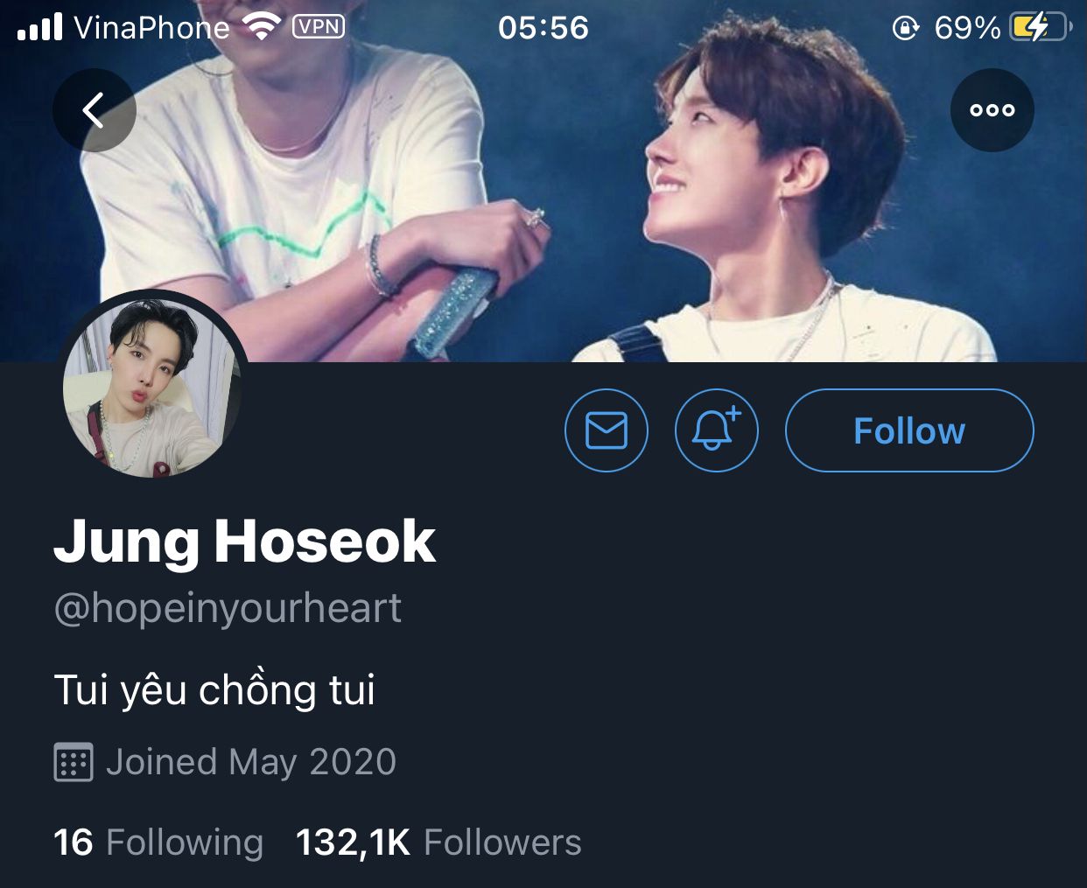1087x888 pixels.
Task: Follow Jung Hoseok's account
Action: (x=909, y=430)
